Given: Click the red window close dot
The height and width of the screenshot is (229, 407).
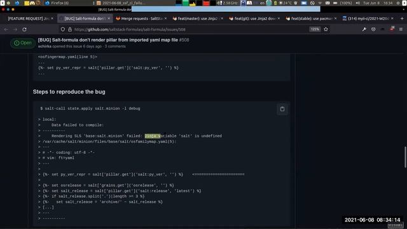Looking at the screenshot, I should [x=3, y=10].
